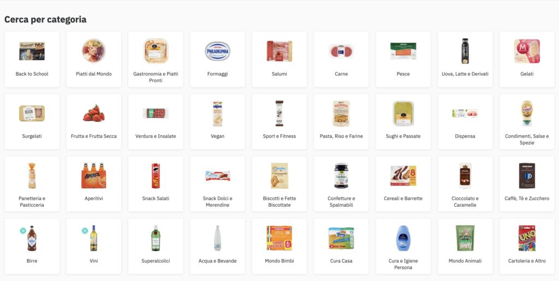Click the teal badge on Birre tile

pyautogui.click(x=23, y=231)
